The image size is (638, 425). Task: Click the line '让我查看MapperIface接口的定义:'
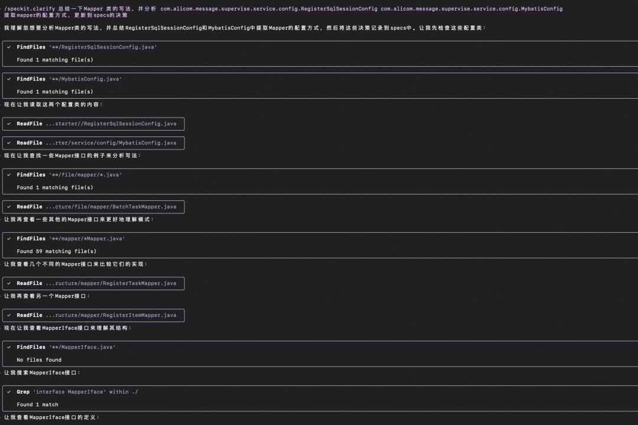tap(51, 417)
